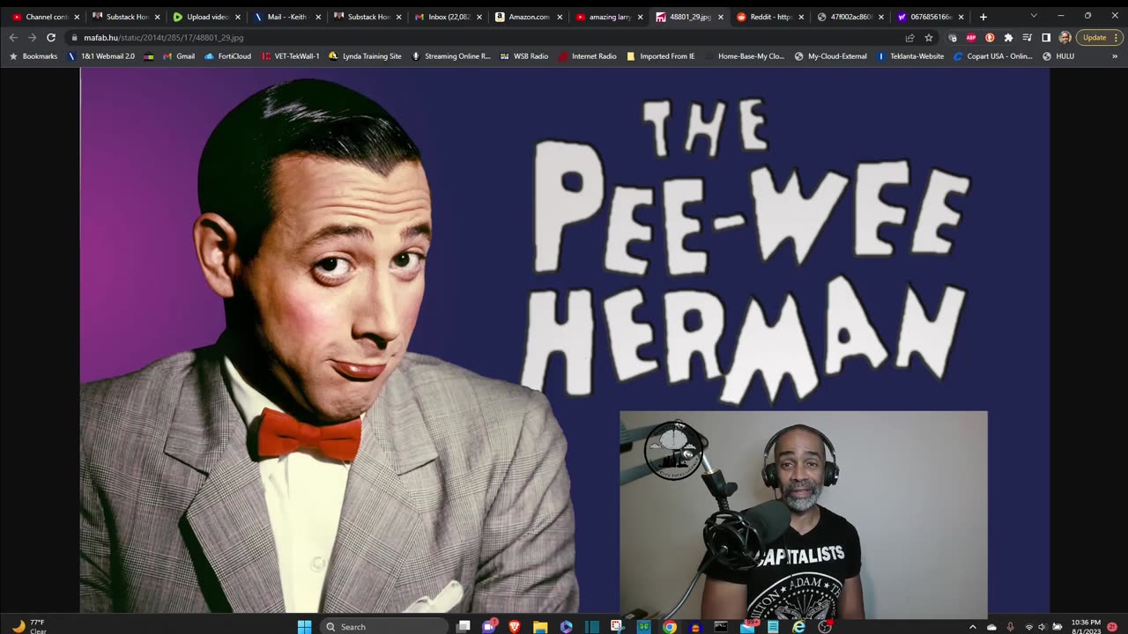Viewport: 1128px width, 634px height.
Task: Open the Mail app on the taskbar
Action: 747,627
